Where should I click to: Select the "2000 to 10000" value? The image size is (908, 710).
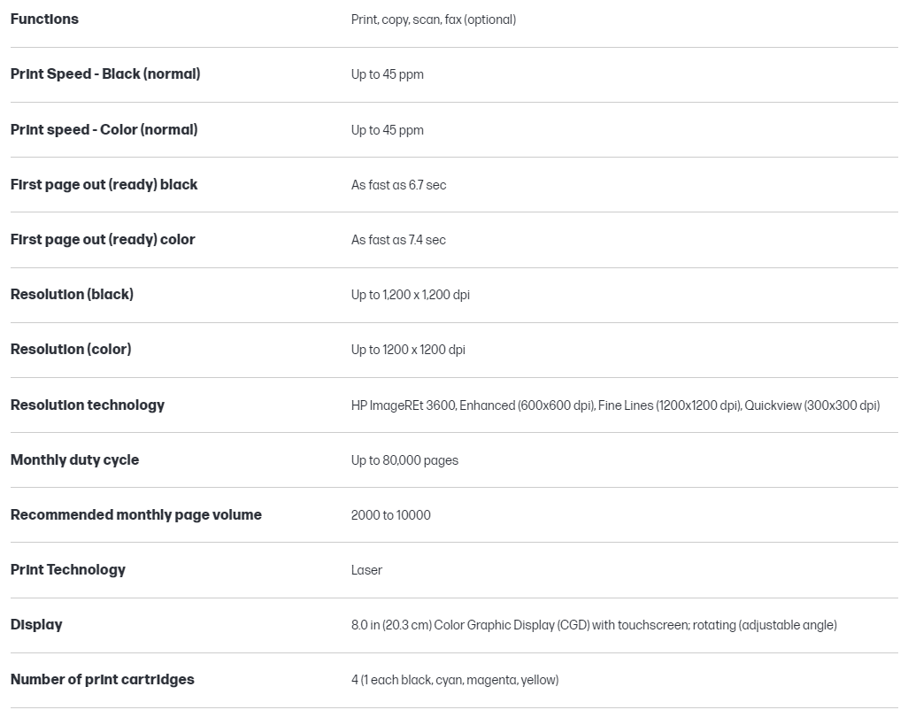point(390,515)
